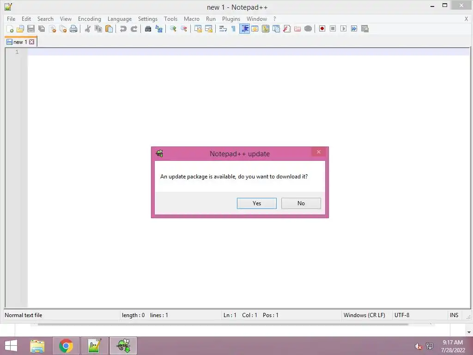
Task: Click the Redo arrow icon
Action: 133,29
